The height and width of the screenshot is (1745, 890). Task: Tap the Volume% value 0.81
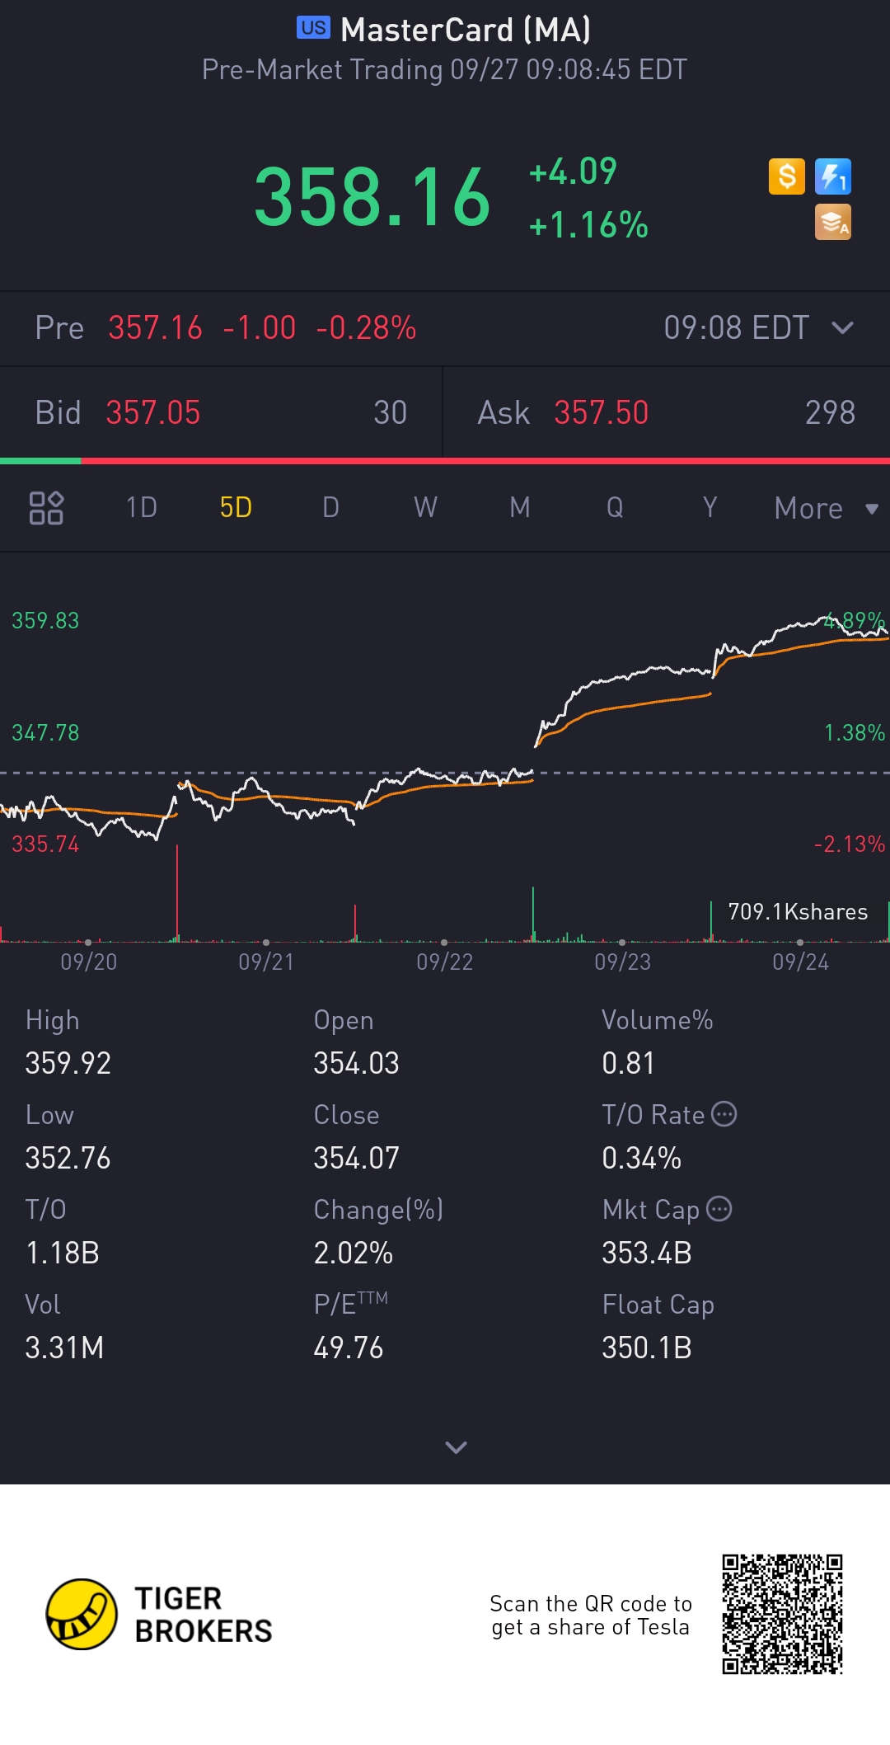(628, 1063)
